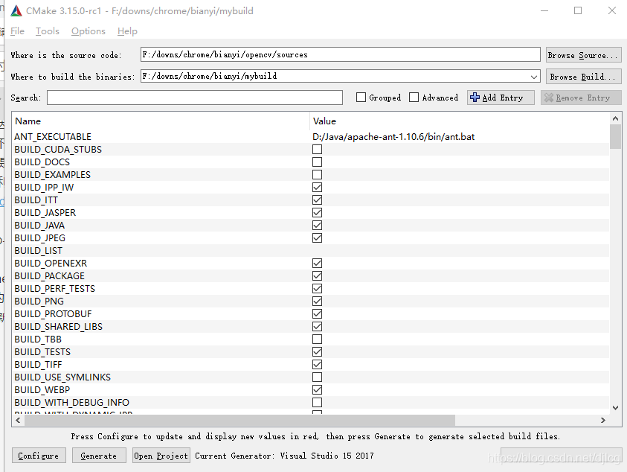This screenshot has width=627, height=472.
Task: Focus the source code path field
Action: (x=341, y=54)
